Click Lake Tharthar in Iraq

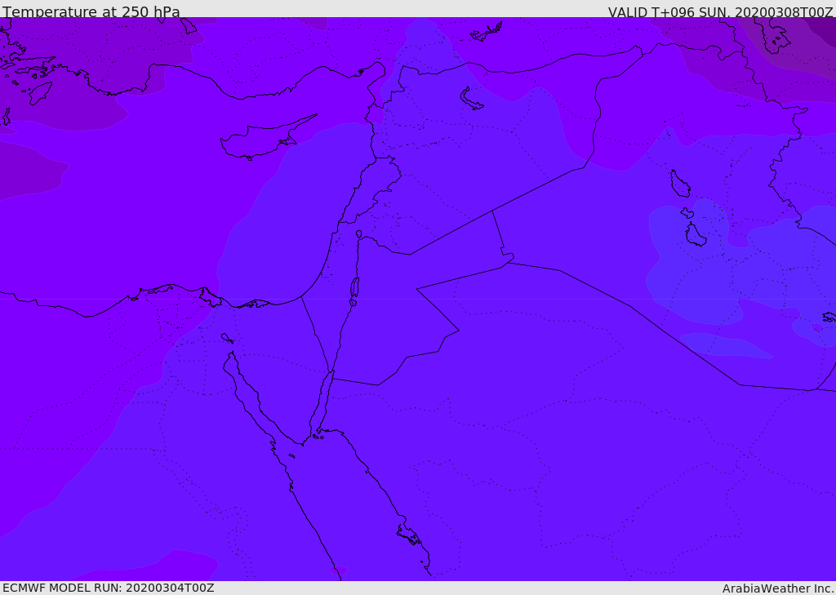pos(679,184)
